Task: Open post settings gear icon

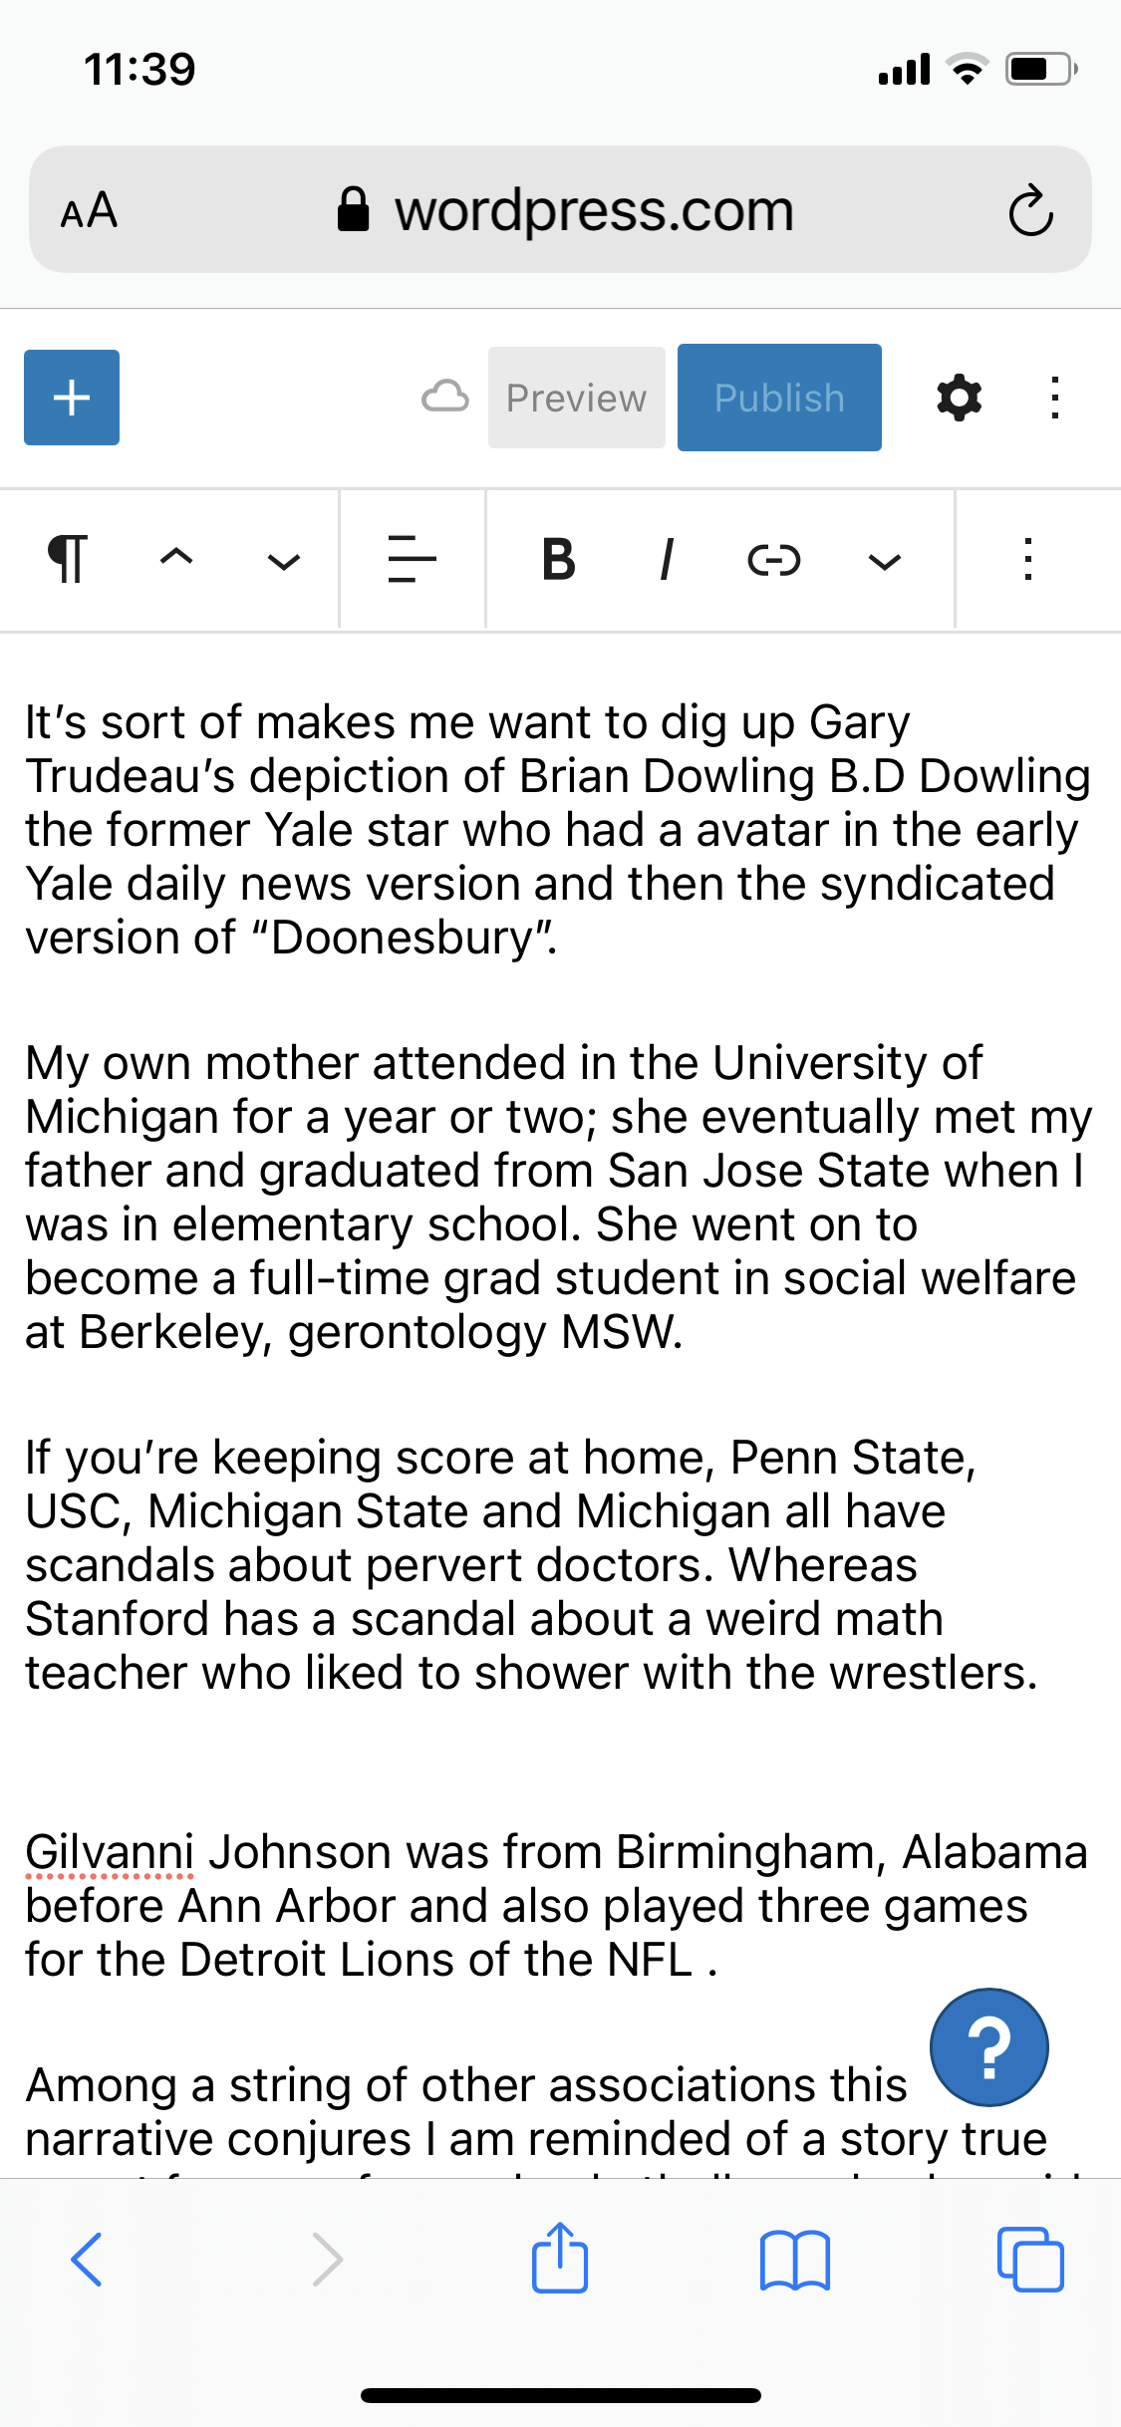Action: click(x=959, y=398)
